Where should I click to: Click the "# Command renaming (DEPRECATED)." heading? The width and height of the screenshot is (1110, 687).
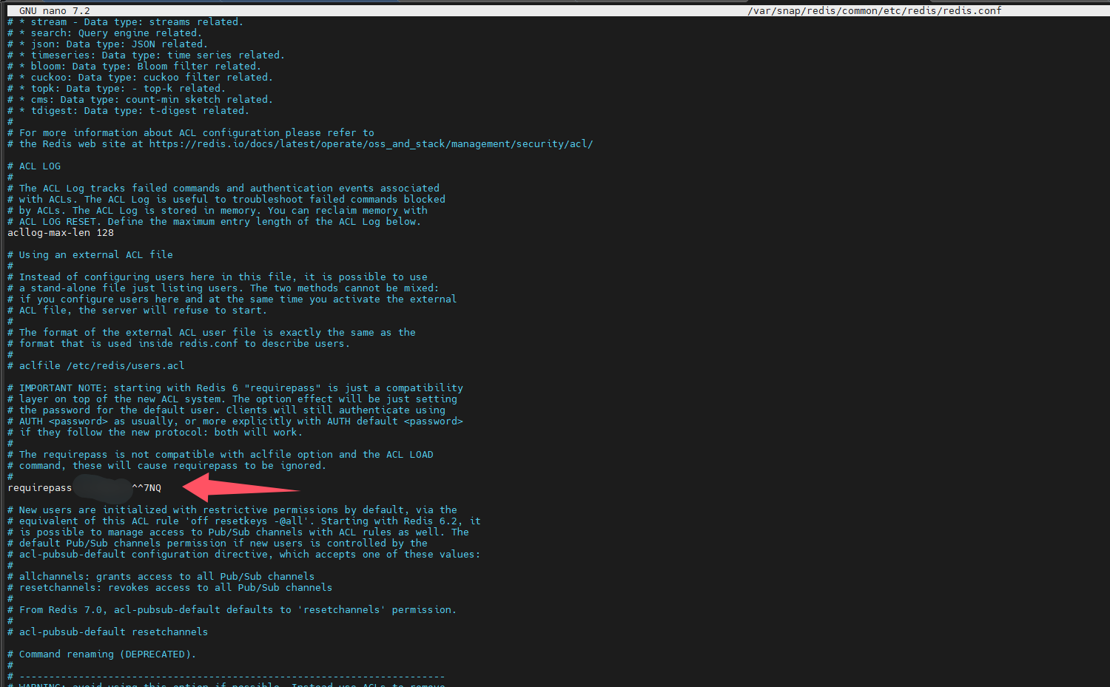click(102, 654)
